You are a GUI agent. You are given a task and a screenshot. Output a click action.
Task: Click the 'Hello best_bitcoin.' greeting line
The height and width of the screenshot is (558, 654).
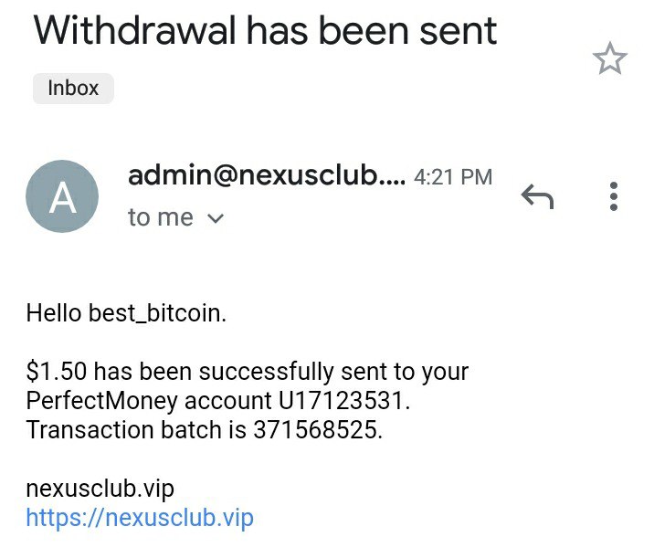click(x=126, y=314)
